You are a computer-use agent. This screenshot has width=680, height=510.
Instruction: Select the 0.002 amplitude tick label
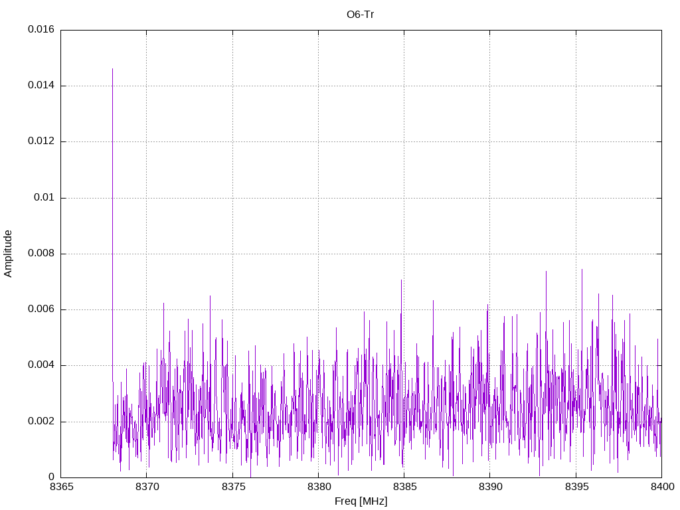pyautogui.click(x=41, y=422)
